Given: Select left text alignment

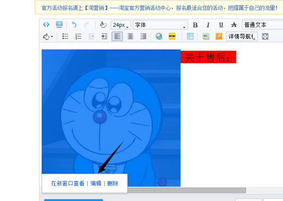Looking at the screenshot, I should click(117, 36).
